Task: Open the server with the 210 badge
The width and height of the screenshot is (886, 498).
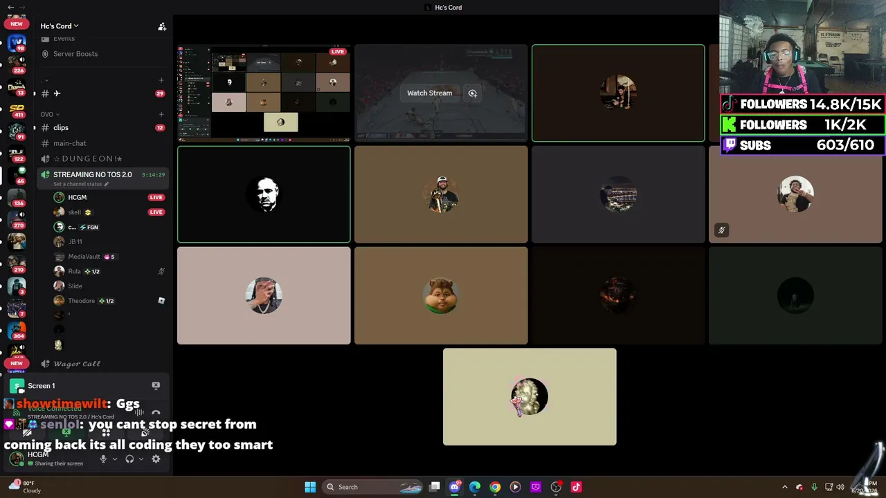Action: 17,264
